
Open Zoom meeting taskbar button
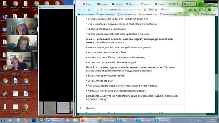(x=55, y=120)
